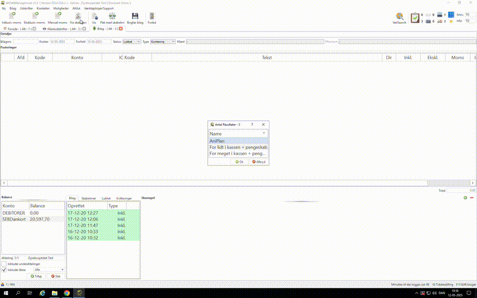Open the Muligheder menu
The height and width of the screenshot is (298, 477).
61,8
